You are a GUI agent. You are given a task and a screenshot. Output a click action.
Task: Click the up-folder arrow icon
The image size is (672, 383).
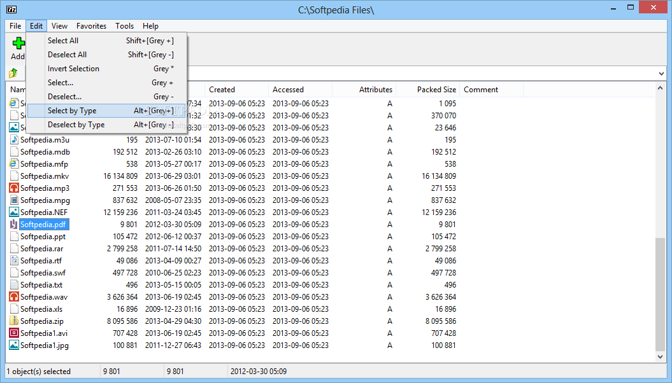tap(13, 73)
